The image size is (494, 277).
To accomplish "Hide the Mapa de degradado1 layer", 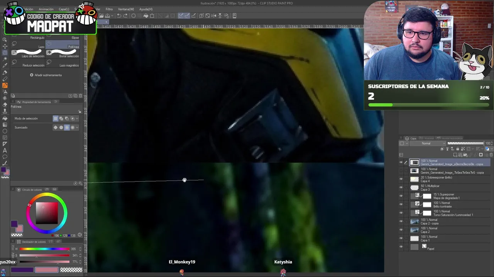I will [401, 196].
